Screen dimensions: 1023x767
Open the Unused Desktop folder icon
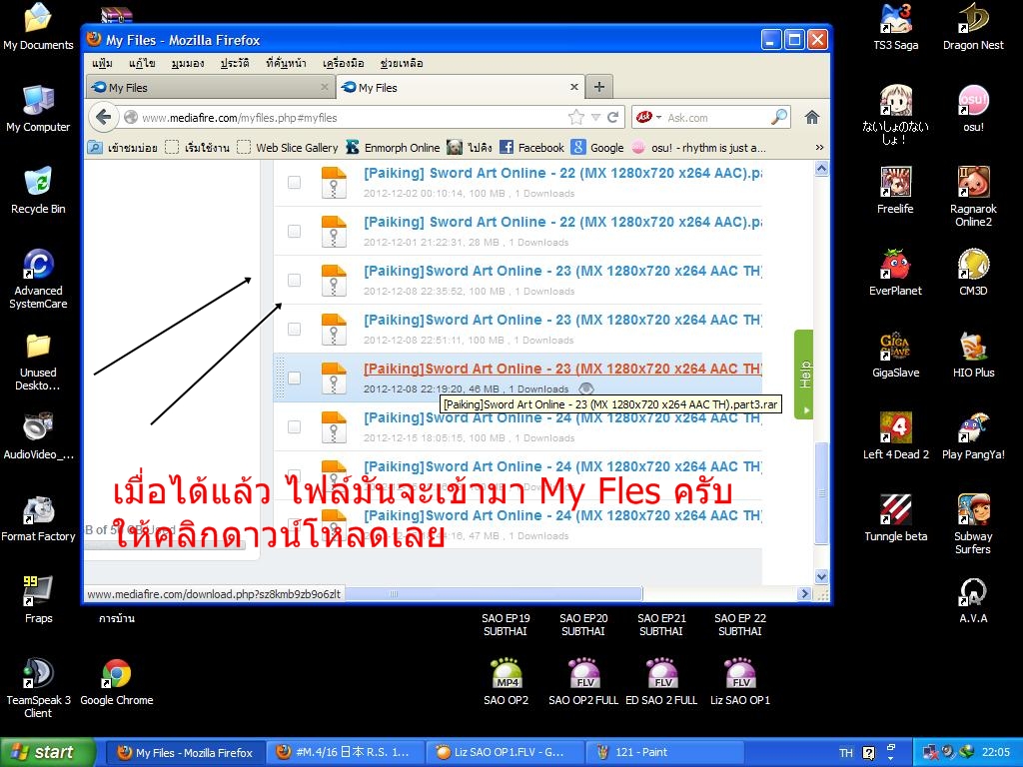[38, 361]
